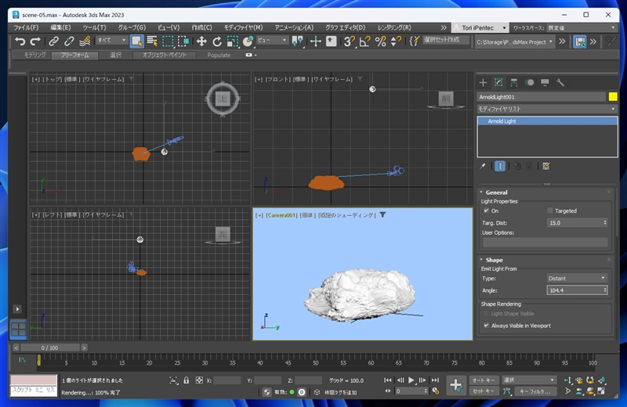Click the Pin Stack icon
This screenshot has height=407, width=627.
(483, 166)
